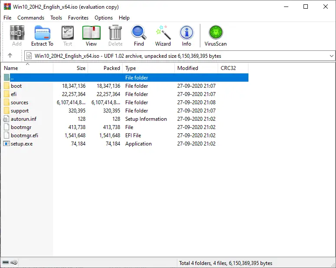Select the 'sources' folder name

click(x=20, y=103)
